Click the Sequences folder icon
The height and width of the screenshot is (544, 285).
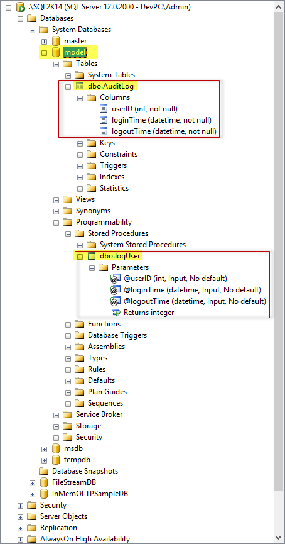coord(80,404)
